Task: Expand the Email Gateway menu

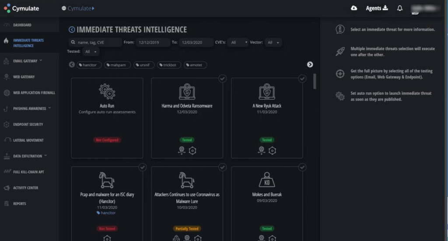Action: pos(28,61)
